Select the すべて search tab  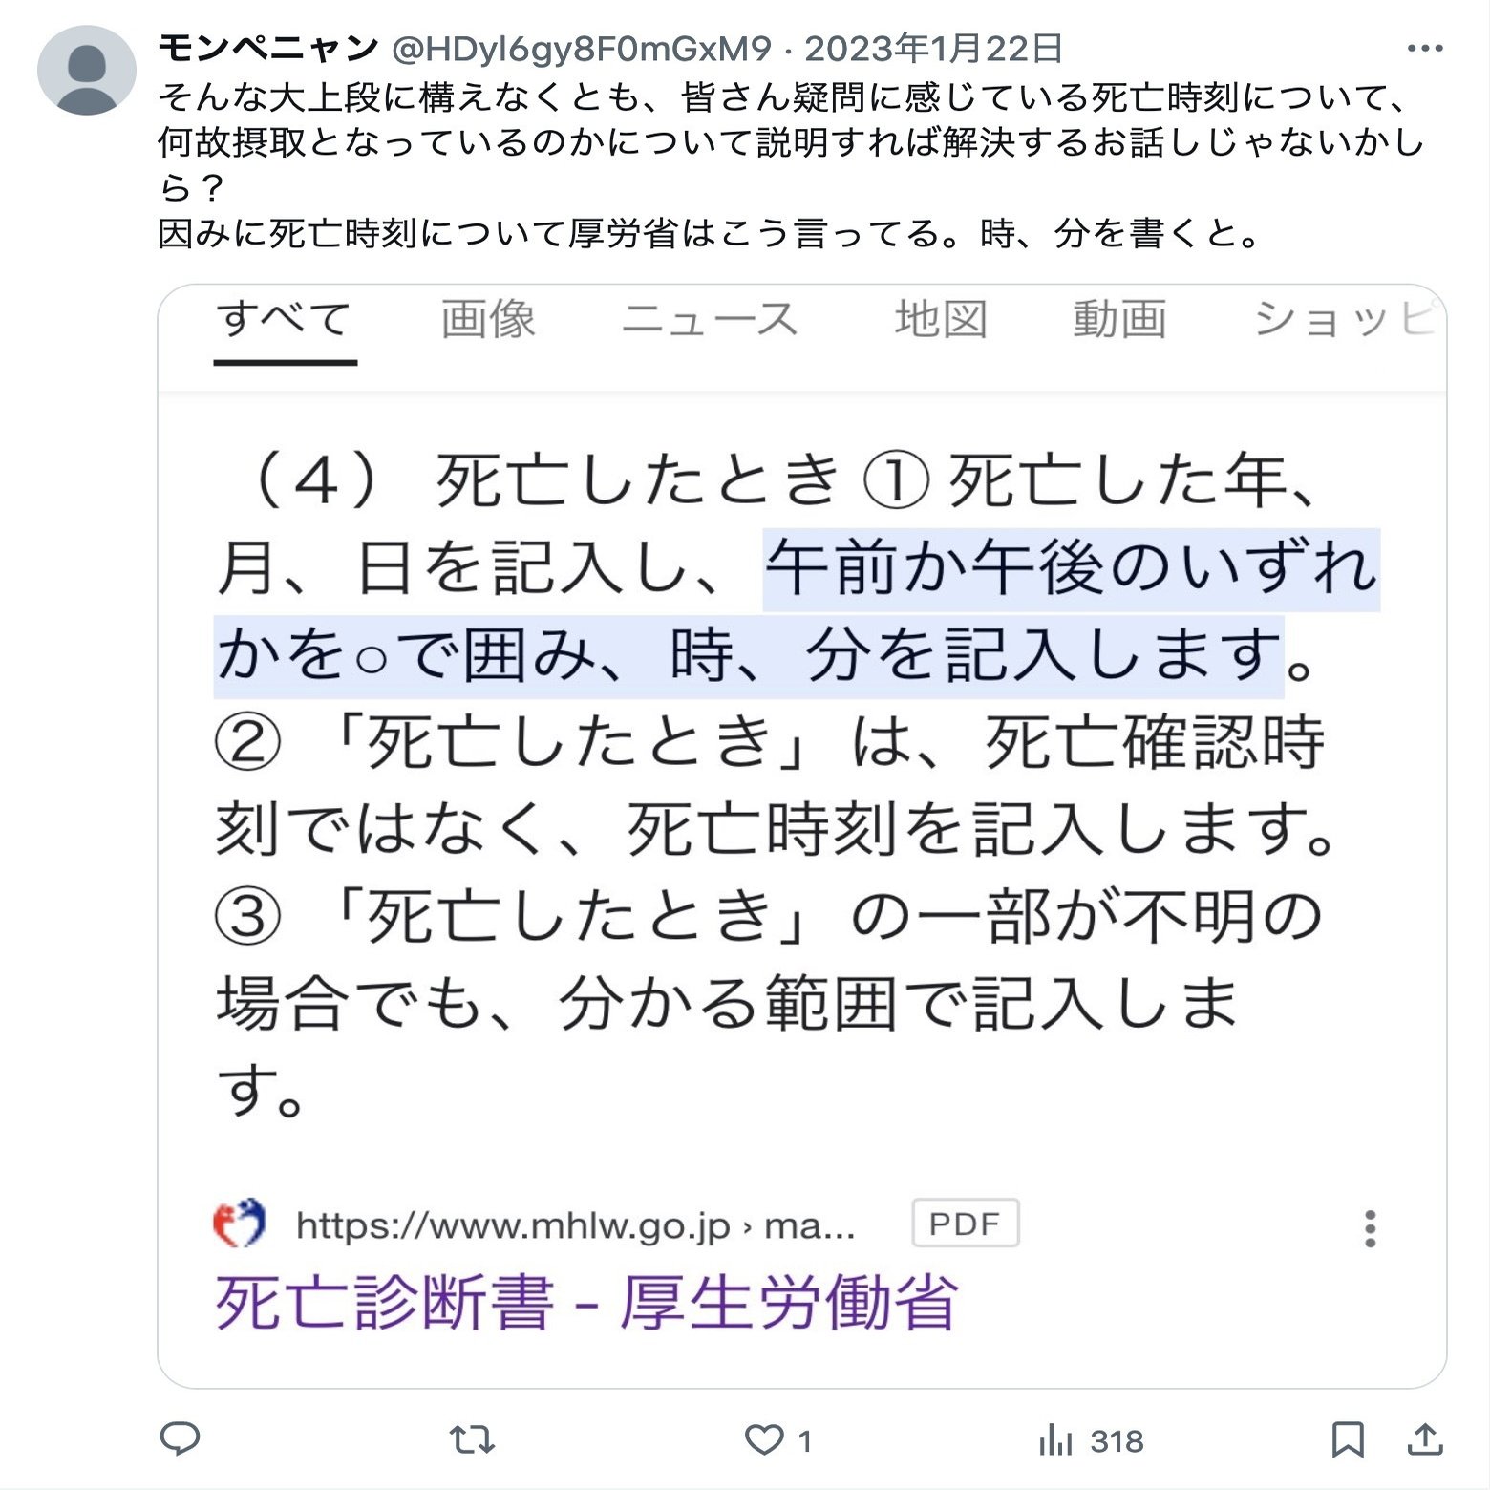coord(285,319)
